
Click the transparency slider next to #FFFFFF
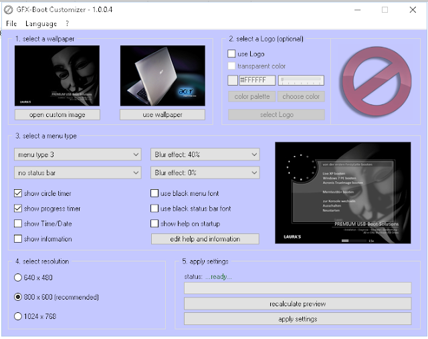[301, 80]
